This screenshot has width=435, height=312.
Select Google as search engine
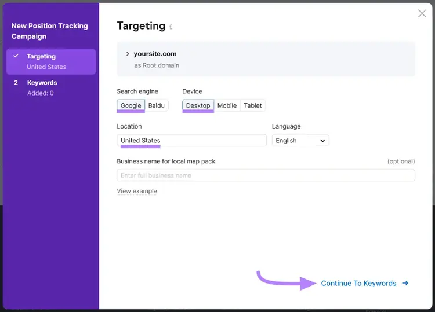pyautogui.click(x=130, y=105)
